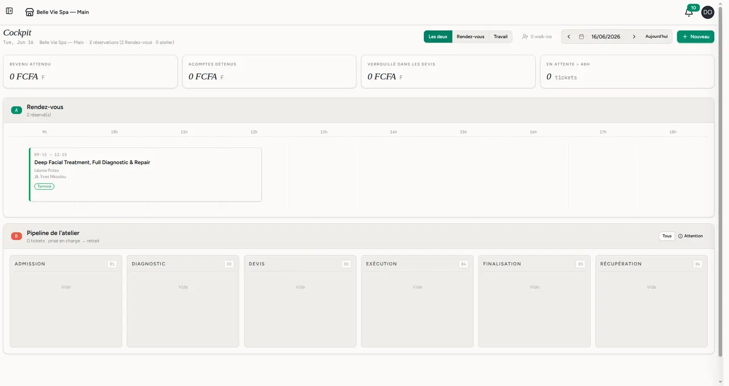Click the Pipeline de l'atelier heading

point(53,233)
